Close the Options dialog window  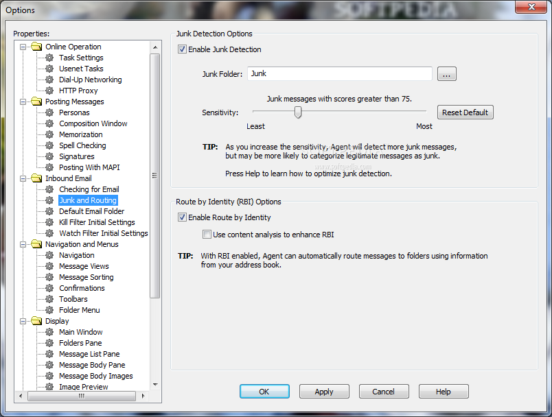531,7
